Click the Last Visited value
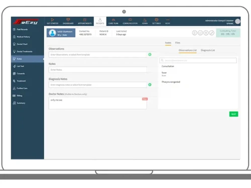Viewport: 251px width, 188px height. pyautogui.click(x=121, y=35)
